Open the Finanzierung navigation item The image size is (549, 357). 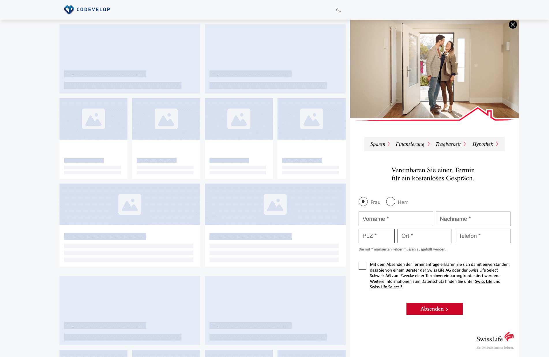[413, 144]
